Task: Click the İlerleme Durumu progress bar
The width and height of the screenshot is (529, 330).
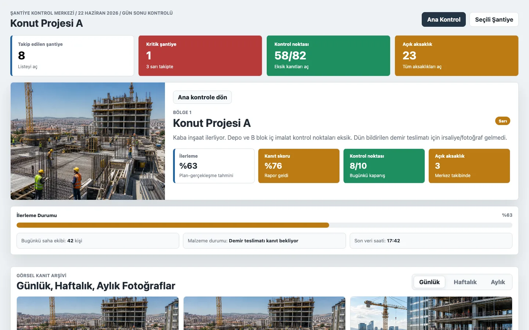Action: [264, 225]
